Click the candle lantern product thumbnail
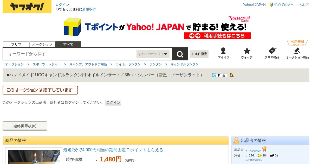Image resolution: width=312 pixels, height=164 pixels. pos(34,157)
